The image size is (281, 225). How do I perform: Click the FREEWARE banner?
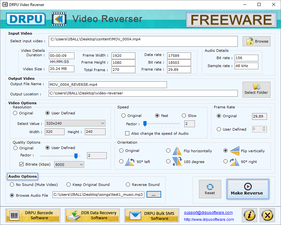pos(231,20)
